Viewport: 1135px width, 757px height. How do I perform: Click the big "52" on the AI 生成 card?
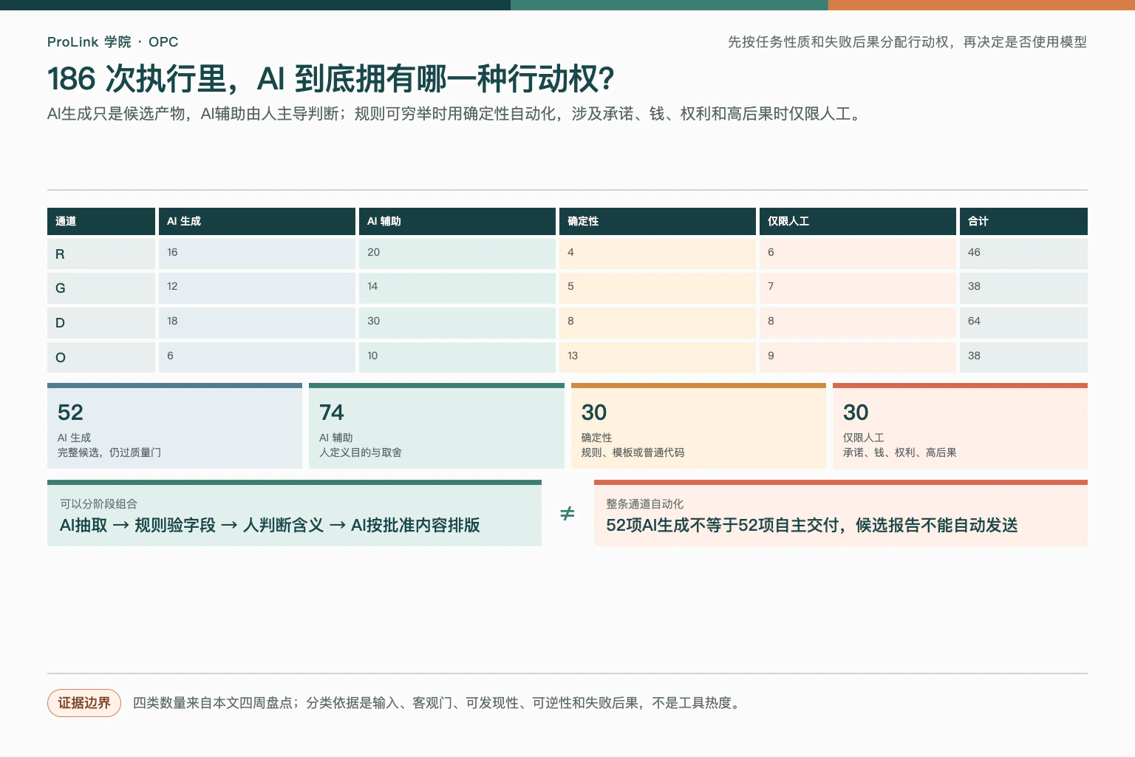70,413
